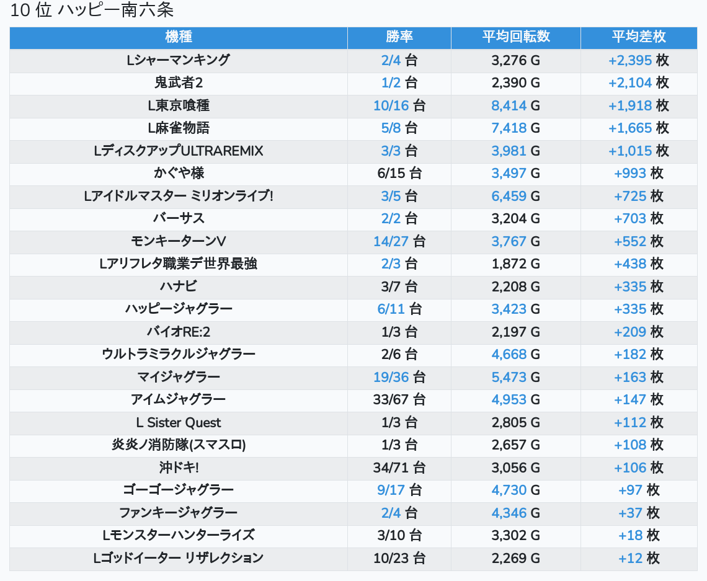Open the 10/16 win rate link for L東京喰種

(x=391, y=106)
